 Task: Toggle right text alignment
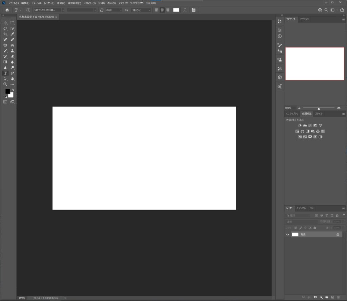pyautogui.click(x=168, y=10)
